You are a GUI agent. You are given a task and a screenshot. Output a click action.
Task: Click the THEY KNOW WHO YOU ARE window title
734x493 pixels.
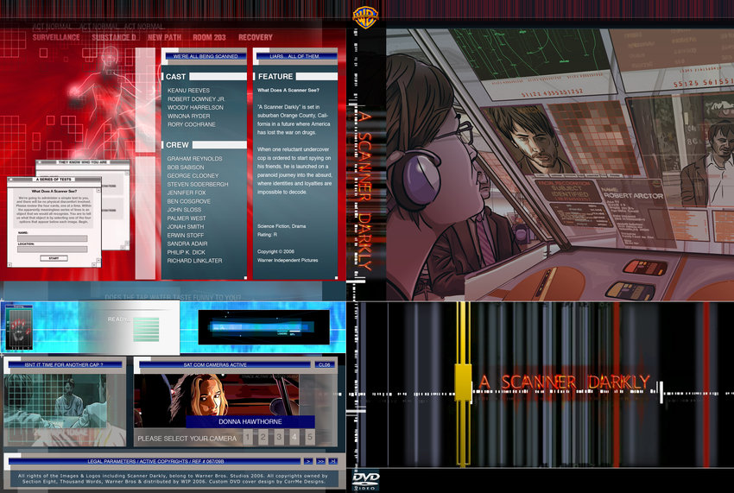tap(82, 162)
